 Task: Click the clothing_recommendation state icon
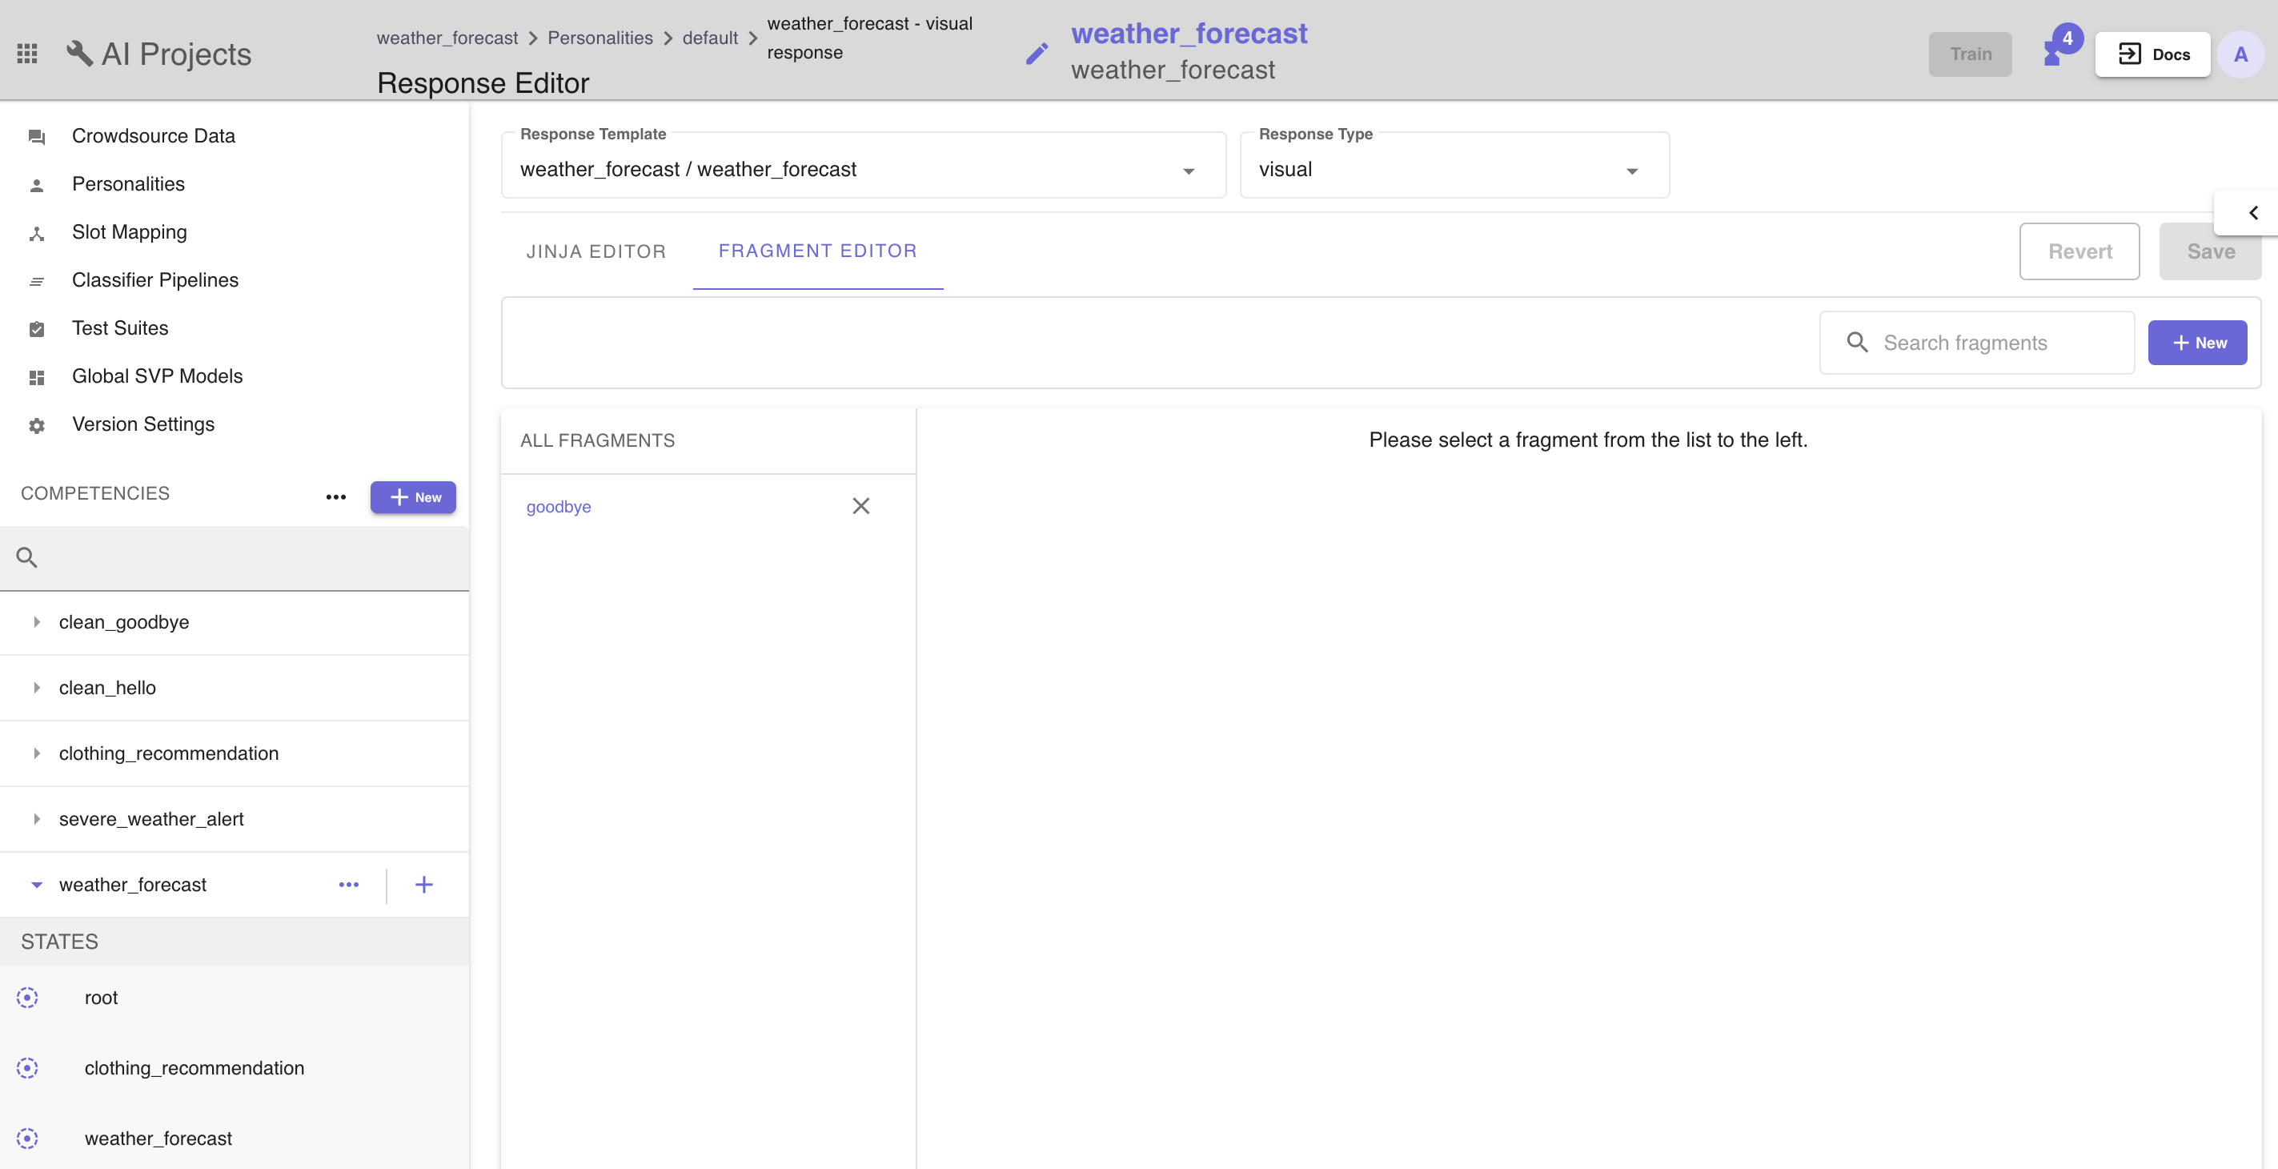(27, 1068)
